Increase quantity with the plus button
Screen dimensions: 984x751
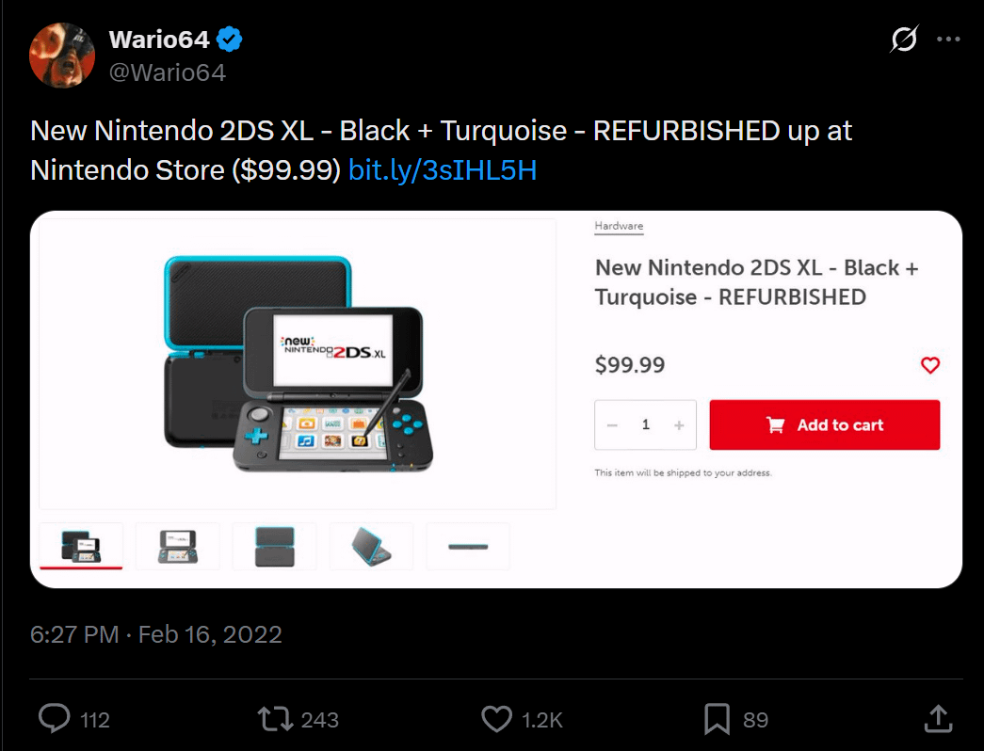pos(679,425)
